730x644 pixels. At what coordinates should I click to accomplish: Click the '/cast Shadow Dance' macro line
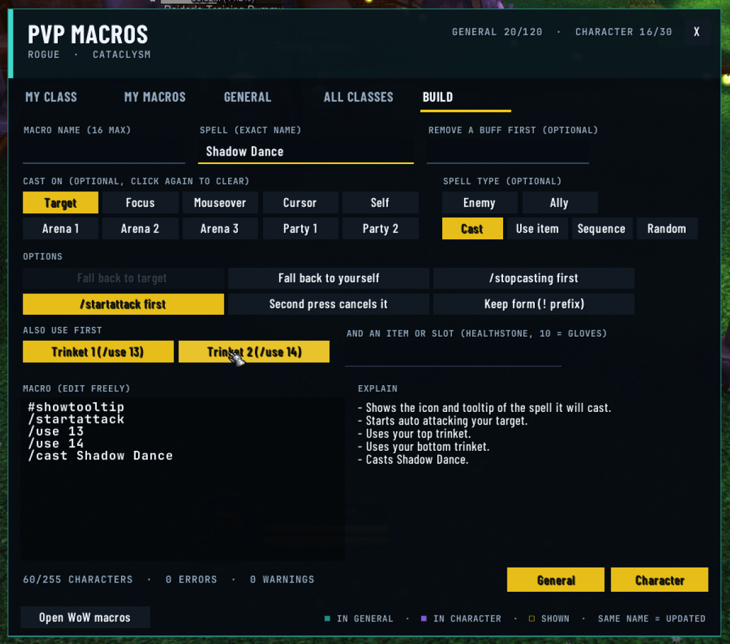click(x=100, y=456)
